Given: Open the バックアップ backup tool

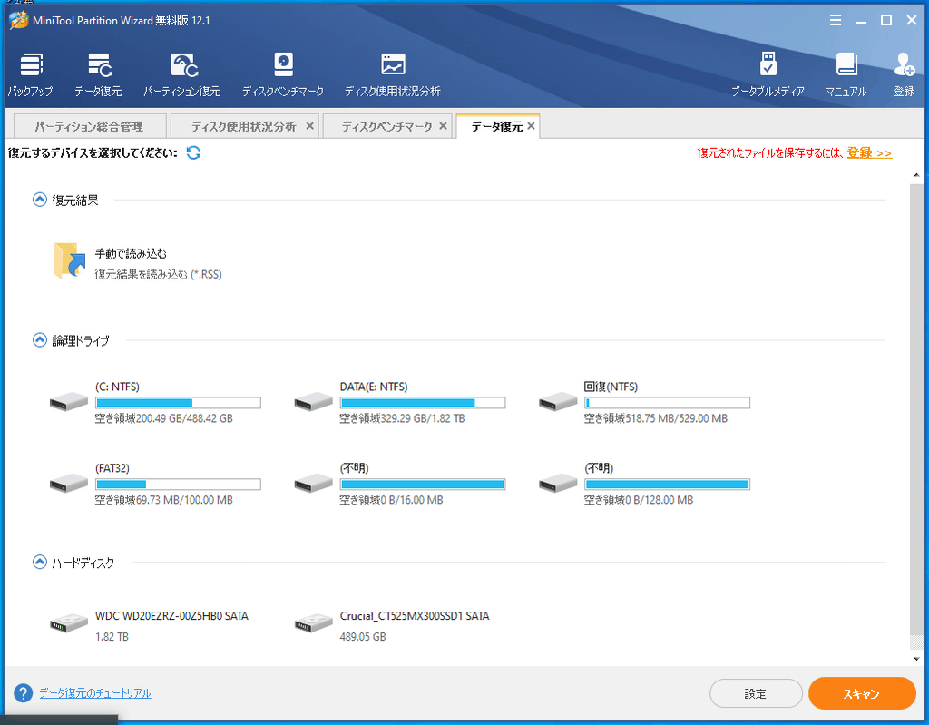Looking at the screenshot, I should pyautogui.click(x=30, y=74).
